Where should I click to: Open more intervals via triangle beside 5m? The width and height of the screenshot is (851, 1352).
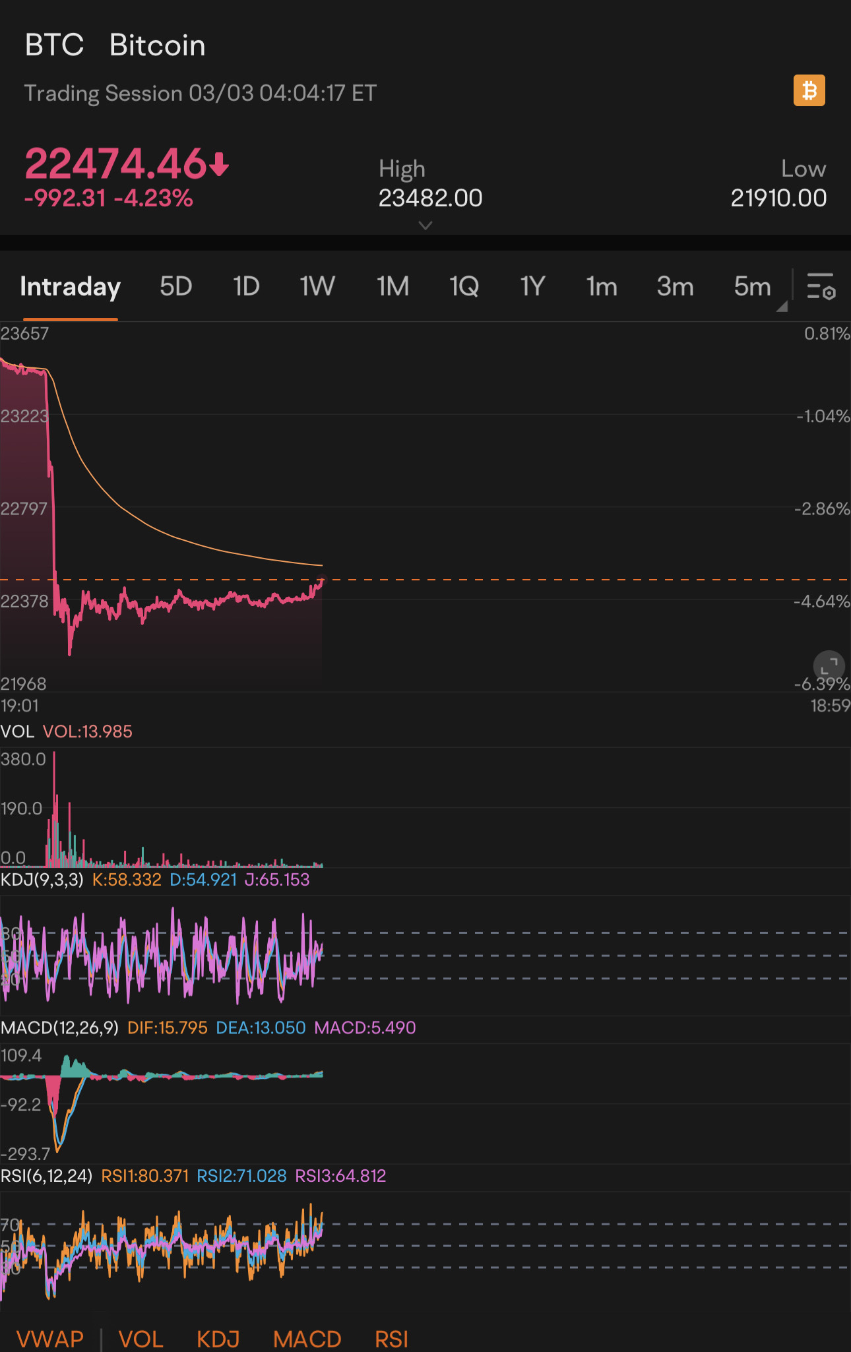click(x=782, y=306)
